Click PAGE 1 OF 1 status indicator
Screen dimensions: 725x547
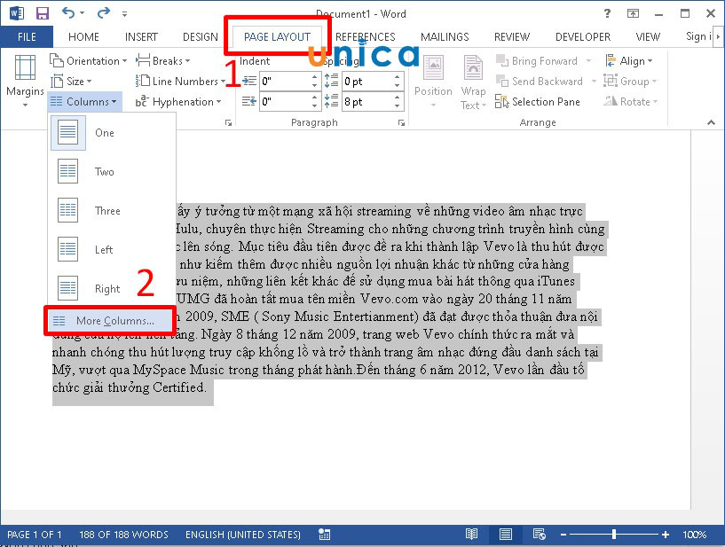[x=35, y=535]
